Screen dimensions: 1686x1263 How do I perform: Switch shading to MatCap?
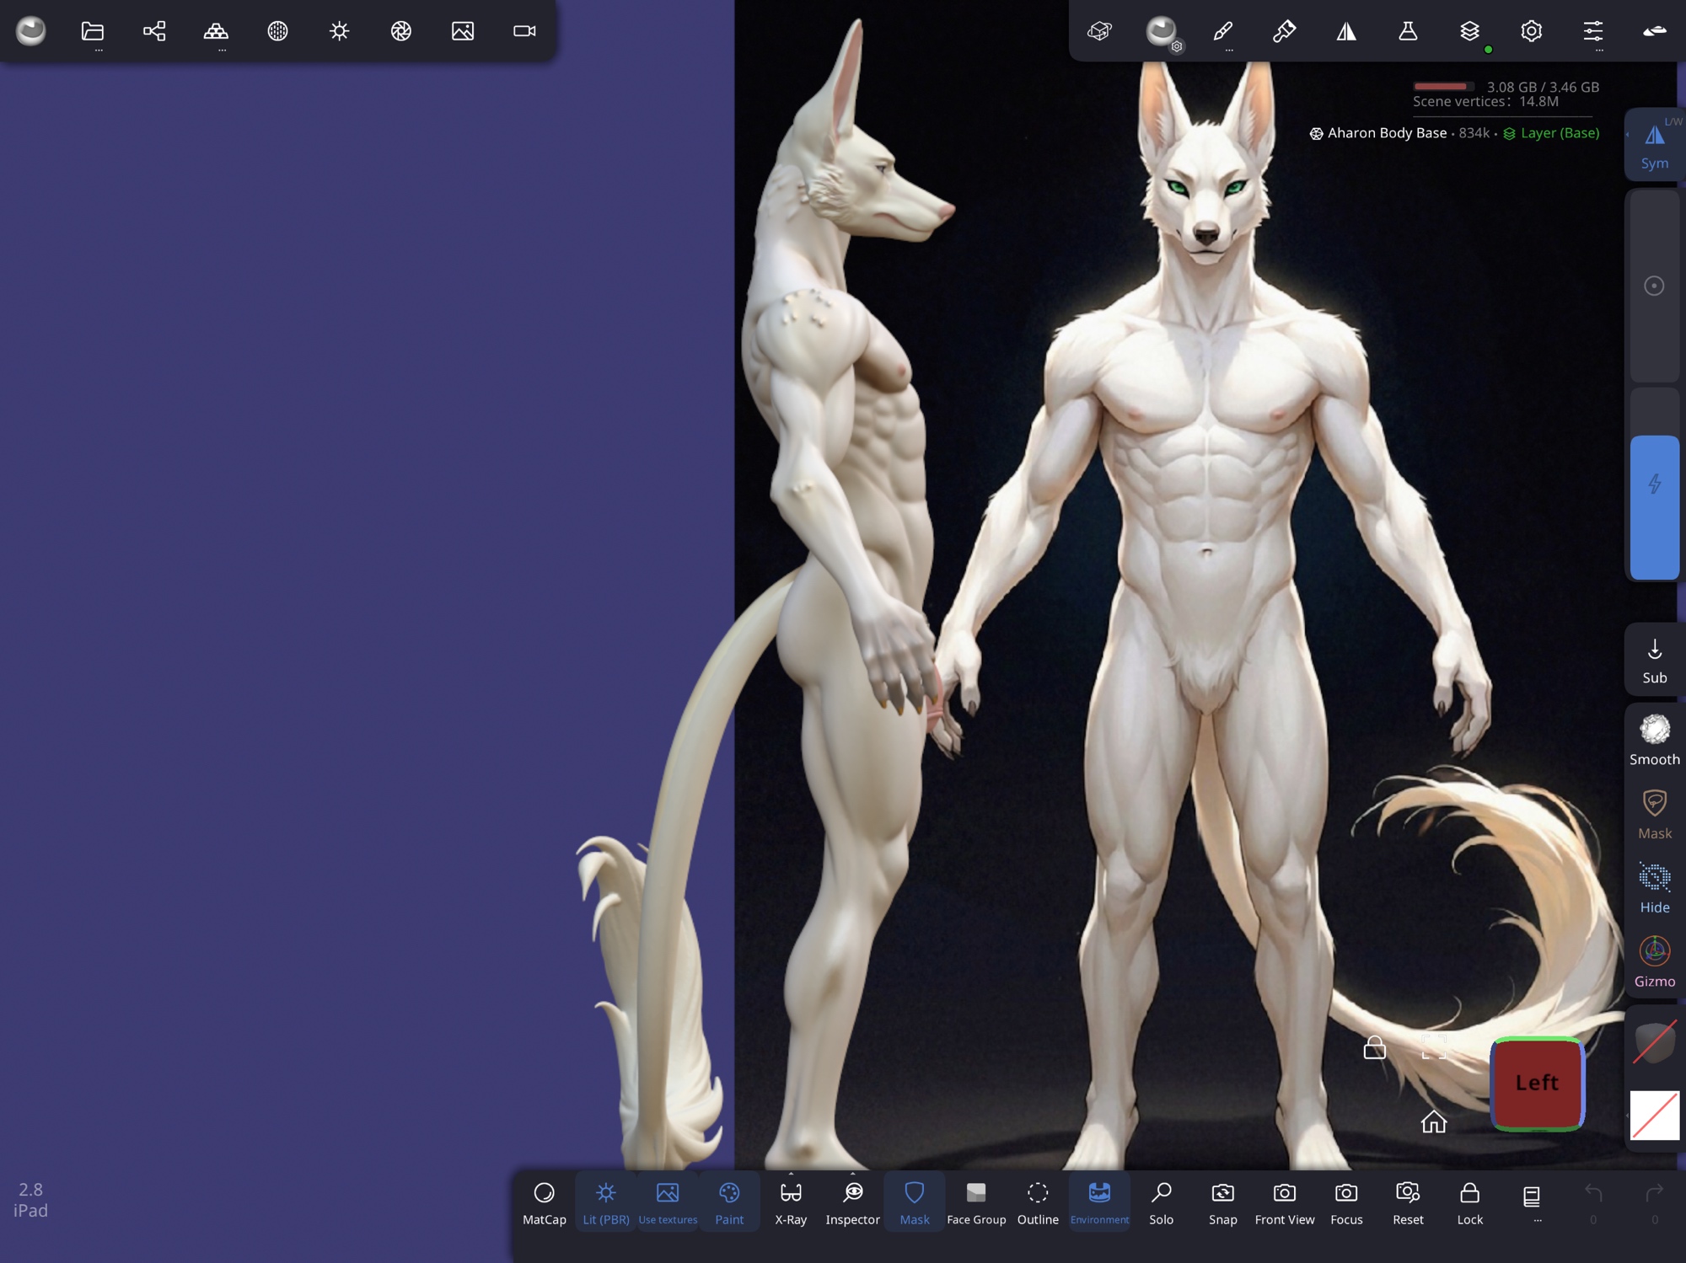(x=544, y=1202)
